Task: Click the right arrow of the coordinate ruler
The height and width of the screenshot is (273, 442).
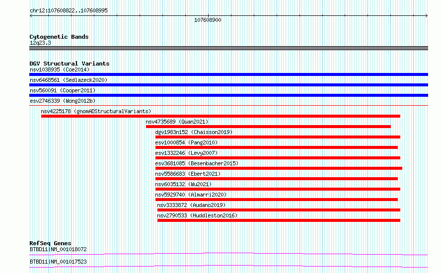Action: coord(427,16)
